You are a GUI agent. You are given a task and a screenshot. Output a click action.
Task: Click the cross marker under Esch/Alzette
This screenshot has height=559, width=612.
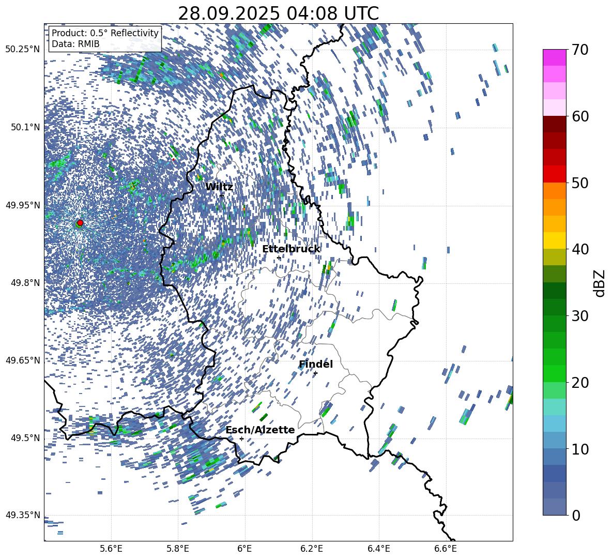pos(241,439)
